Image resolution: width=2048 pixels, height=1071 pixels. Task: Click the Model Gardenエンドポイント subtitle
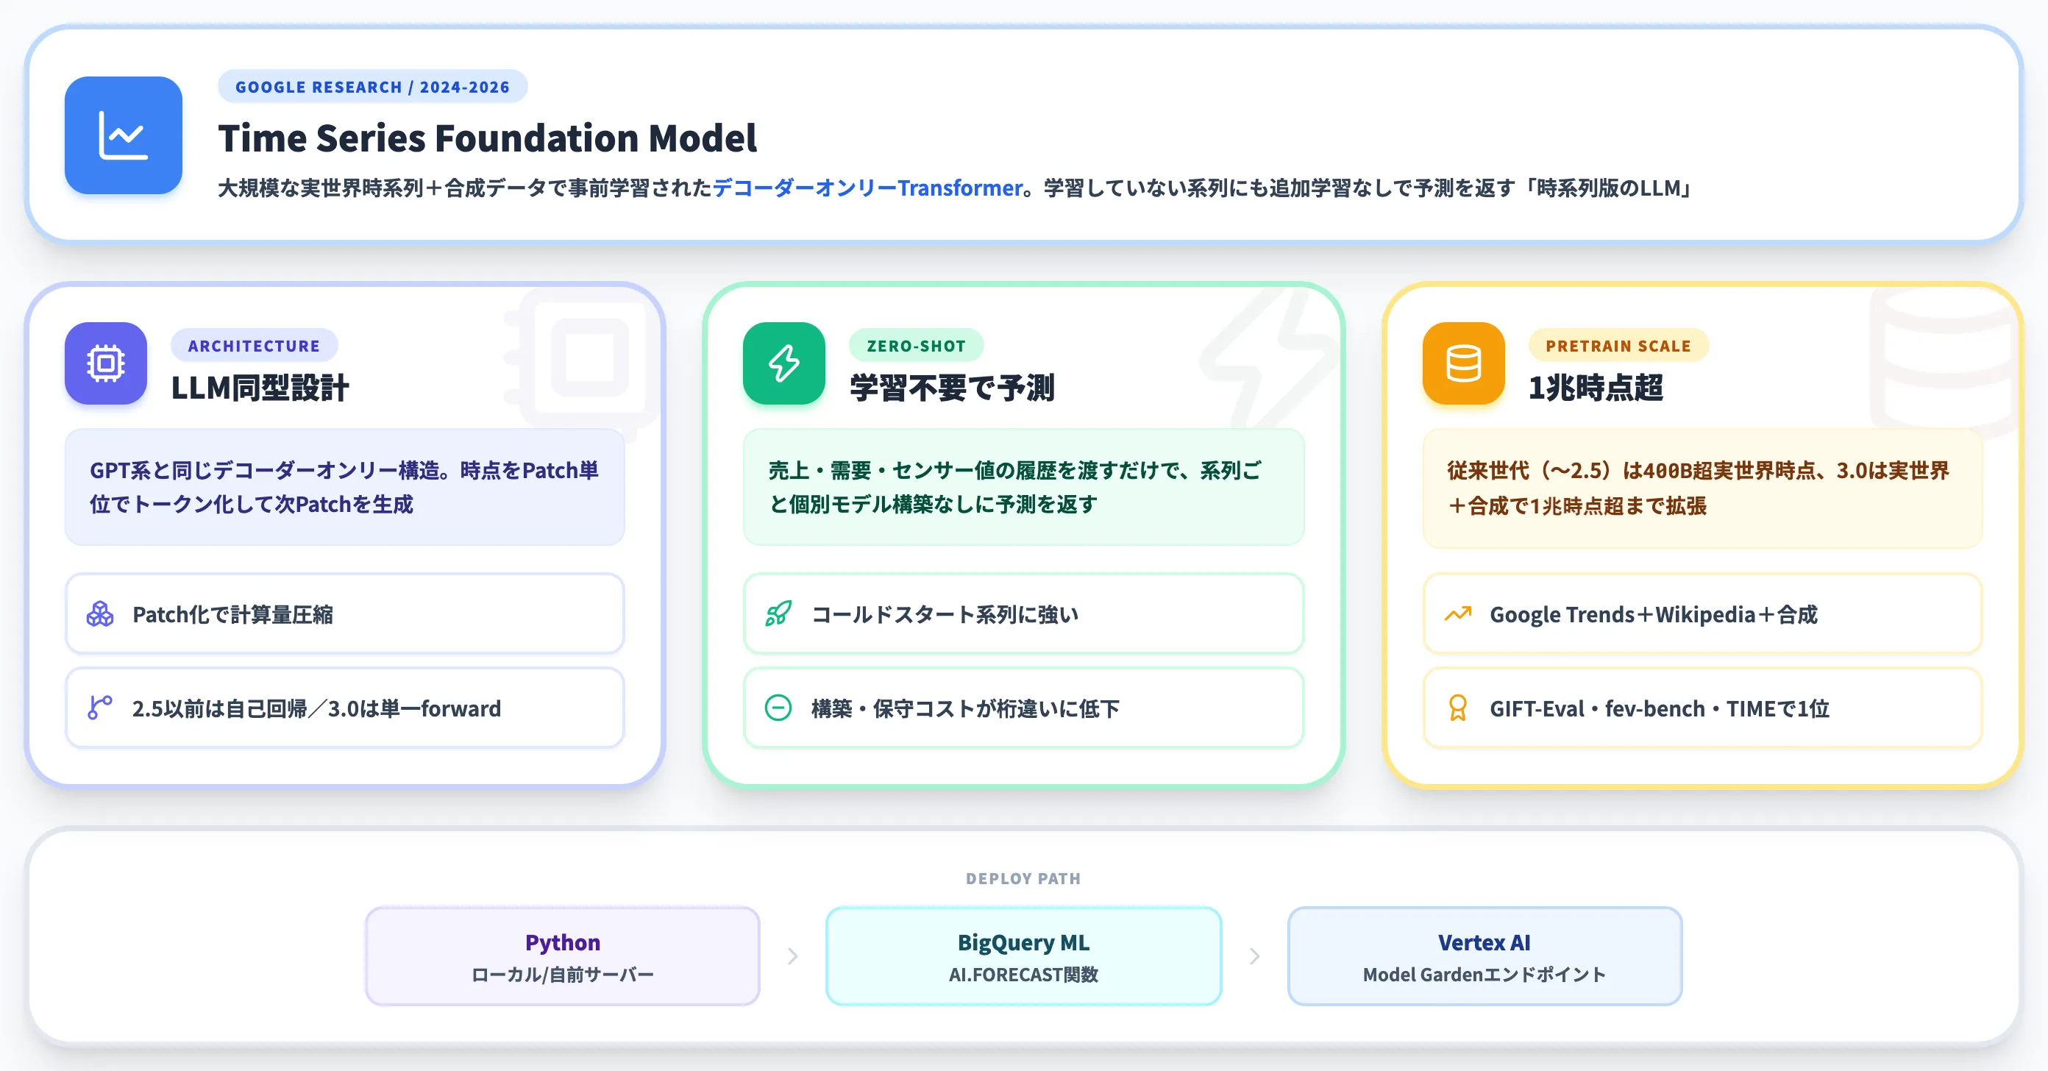point(1485,974)
